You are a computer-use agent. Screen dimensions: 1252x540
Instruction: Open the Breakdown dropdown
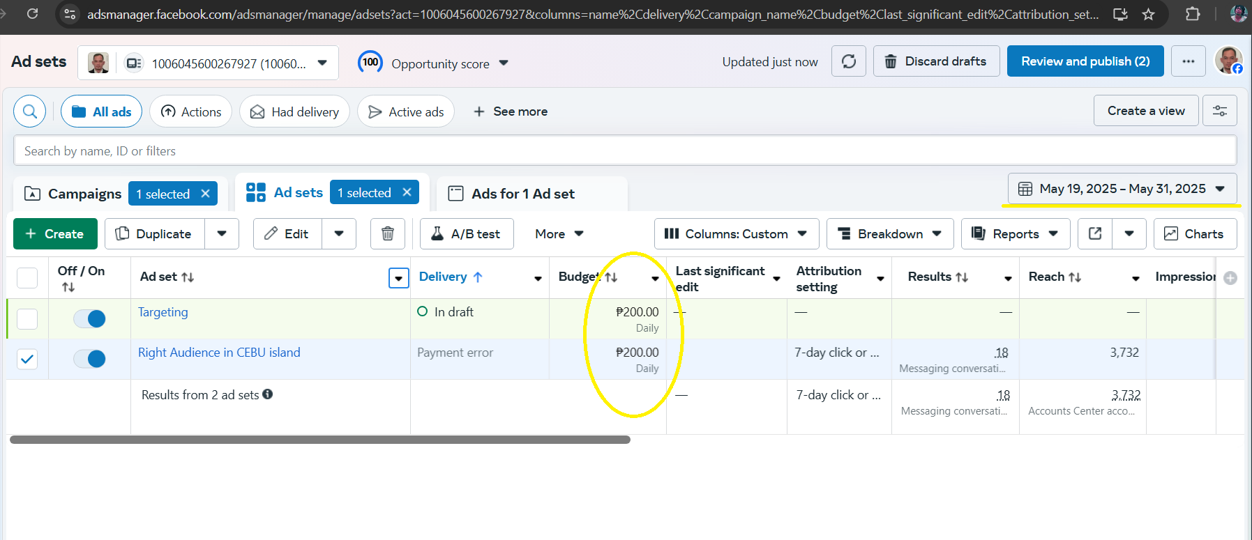tap(890, 234)
